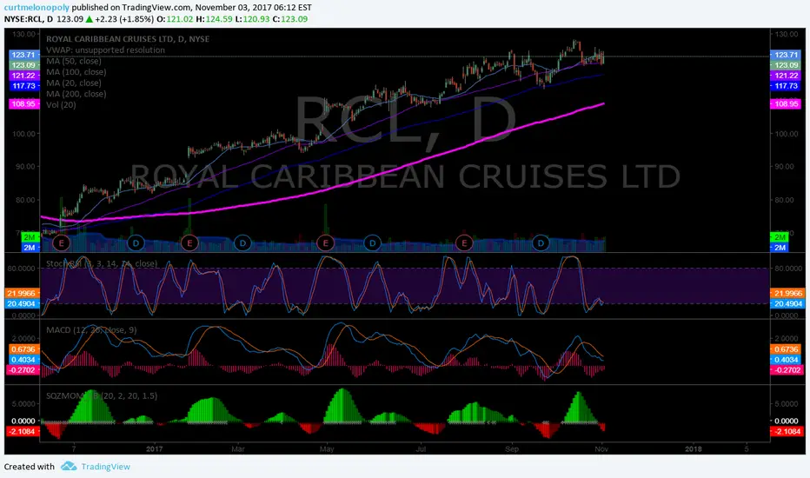Click the 80.0000 level on the left StochRSI scale
Image resolution: width=810 pixels, height=478 pixels.
tap(21, 269)
